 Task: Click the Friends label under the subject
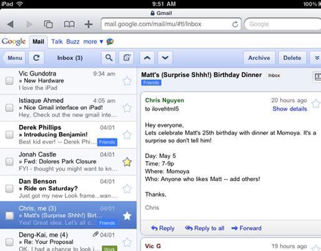click(x=151, y=82)
